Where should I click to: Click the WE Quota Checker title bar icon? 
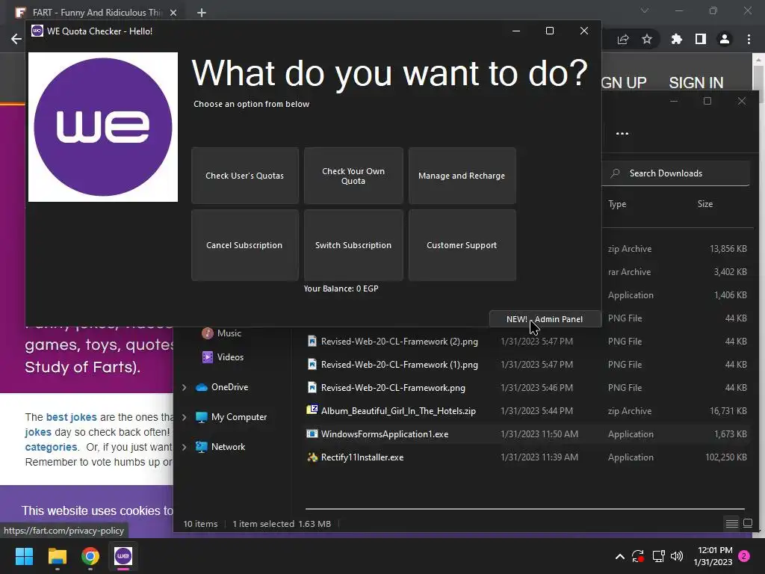[37, 31]
